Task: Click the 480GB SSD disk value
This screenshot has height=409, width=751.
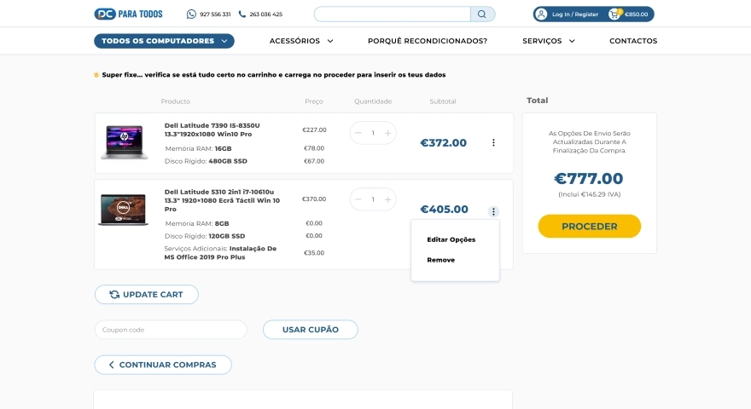Action: coord(228,161)
